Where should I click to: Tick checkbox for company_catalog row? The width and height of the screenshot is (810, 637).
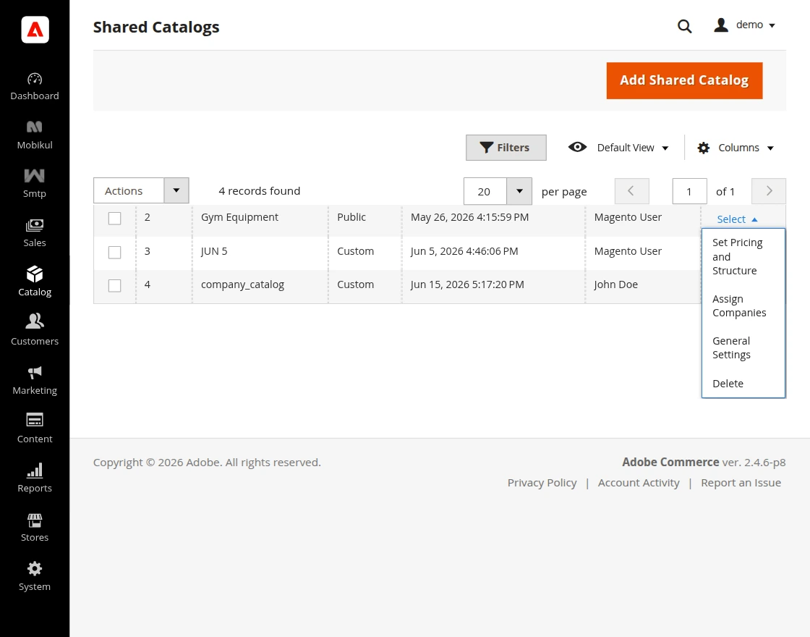115,285
